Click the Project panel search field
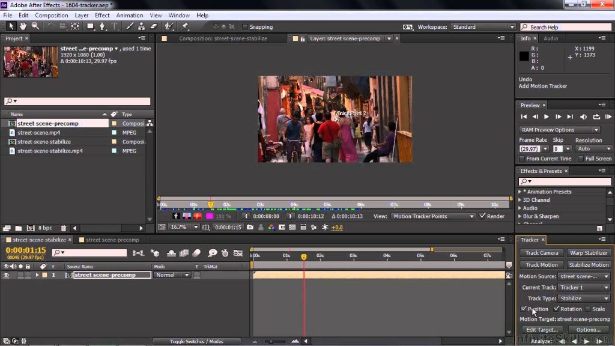 pyautogui.click(x=77, y=101)
